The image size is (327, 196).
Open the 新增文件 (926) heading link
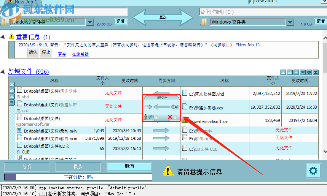coord(29,72)
